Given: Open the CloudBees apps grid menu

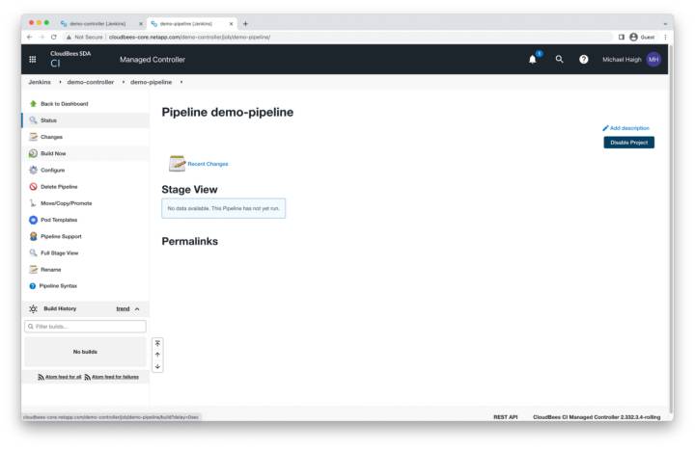Looking at the screenshot, I should pyautogui.click(x=33, y=60).
